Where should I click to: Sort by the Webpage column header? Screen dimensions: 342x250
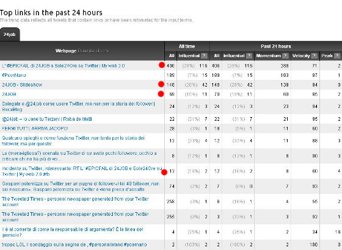(x=66, y=51)
